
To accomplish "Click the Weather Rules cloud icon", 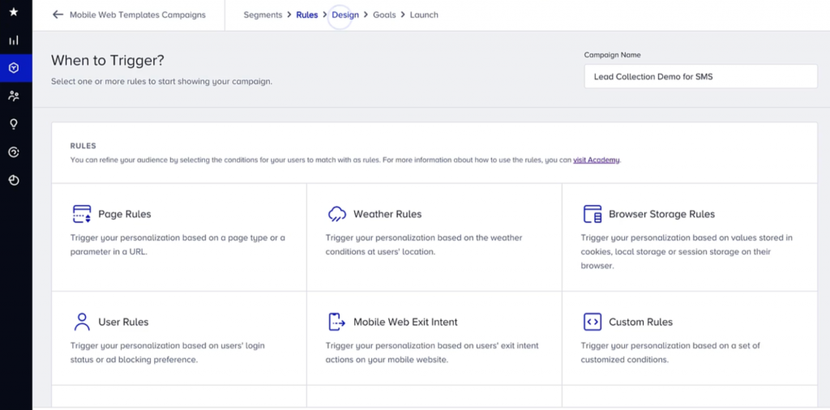I will [337, 214].
